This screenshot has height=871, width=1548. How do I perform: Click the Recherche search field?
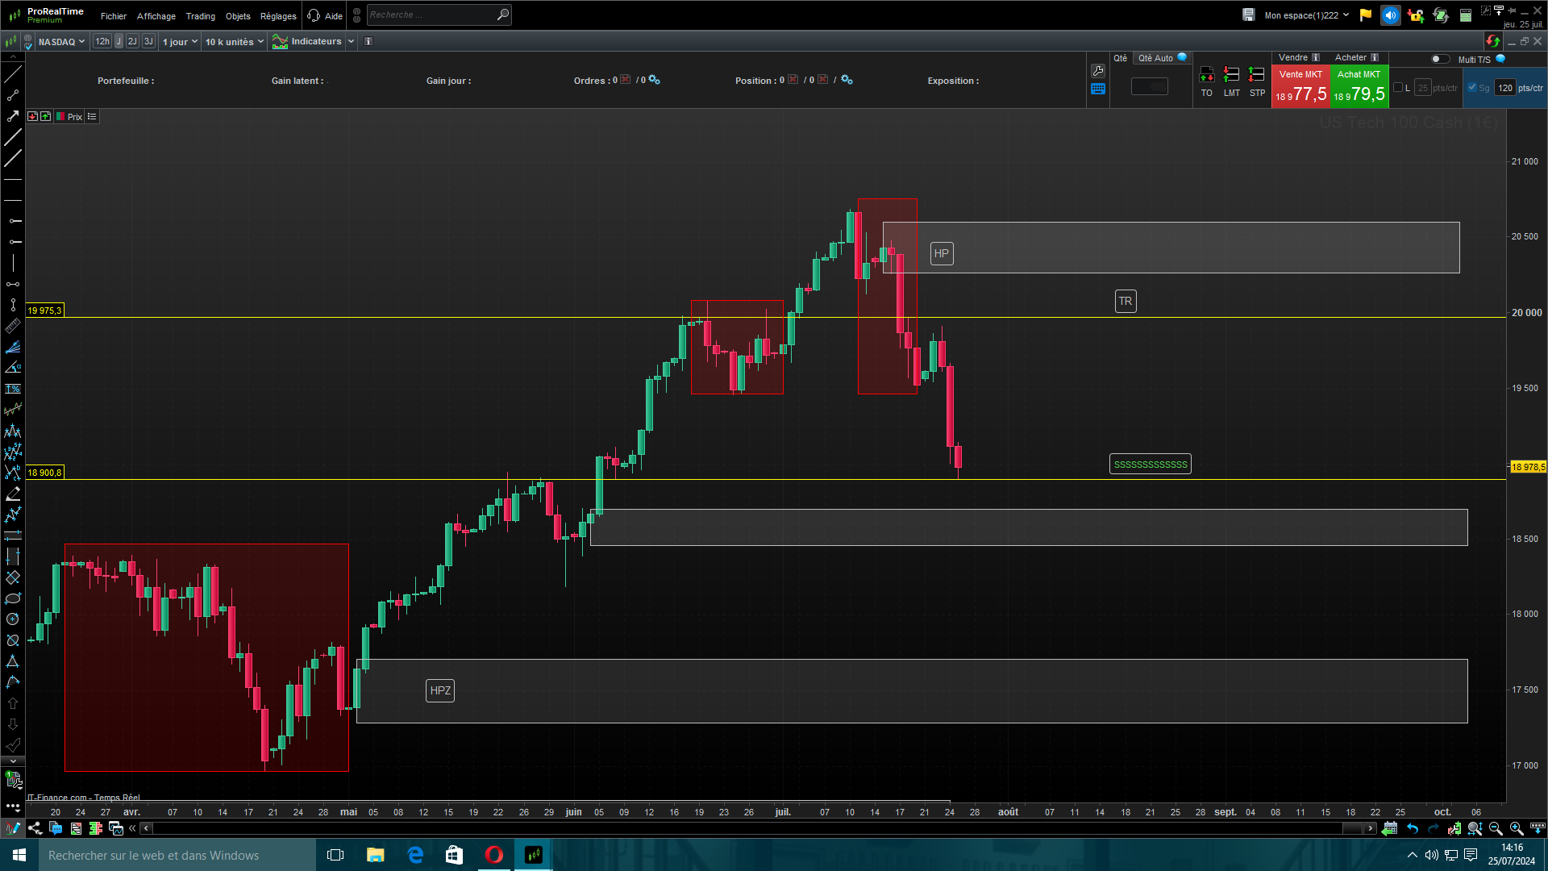tap(431, 15)
